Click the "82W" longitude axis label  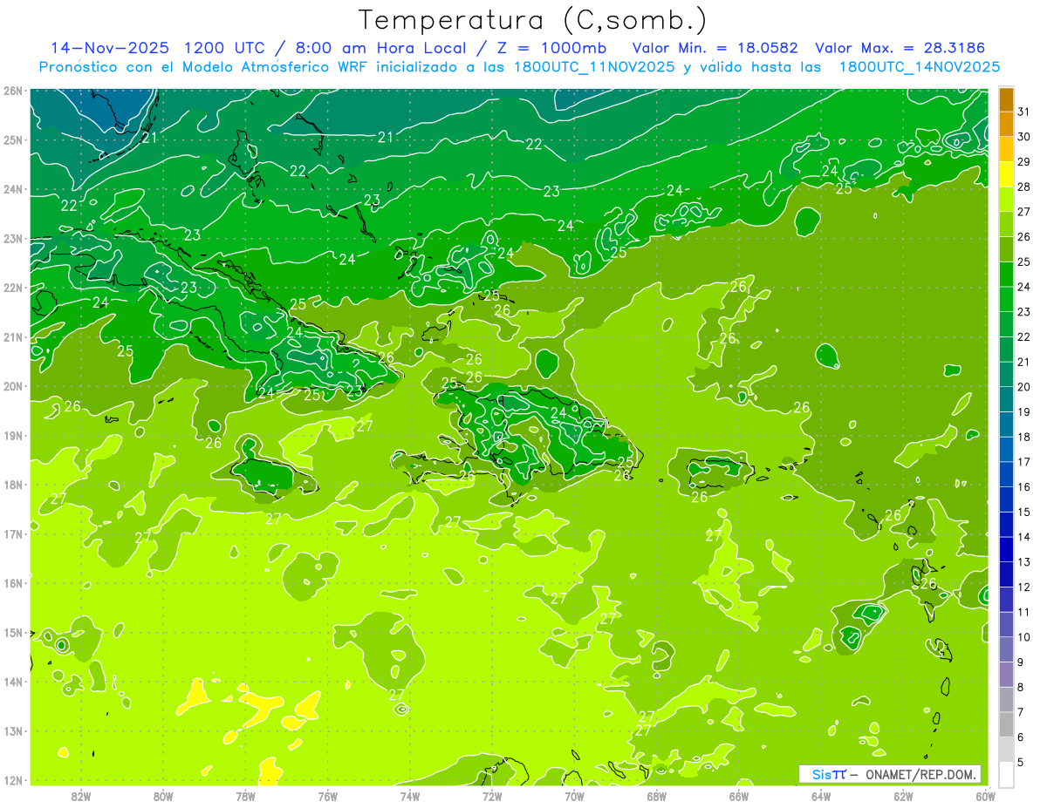[x=81, y=796]
